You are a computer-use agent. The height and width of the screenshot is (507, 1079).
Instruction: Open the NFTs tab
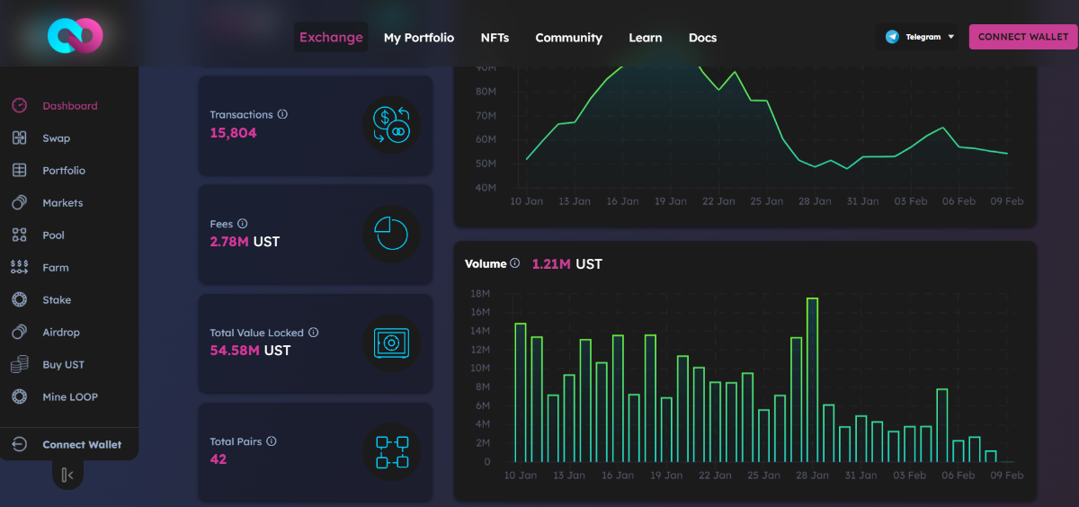(x=495, y=38)
